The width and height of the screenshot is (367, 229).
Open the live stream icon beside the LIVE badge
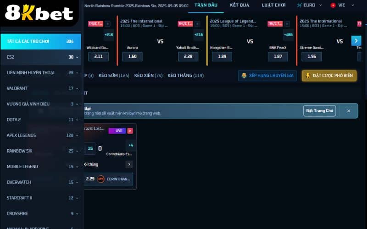click(130, 131)
